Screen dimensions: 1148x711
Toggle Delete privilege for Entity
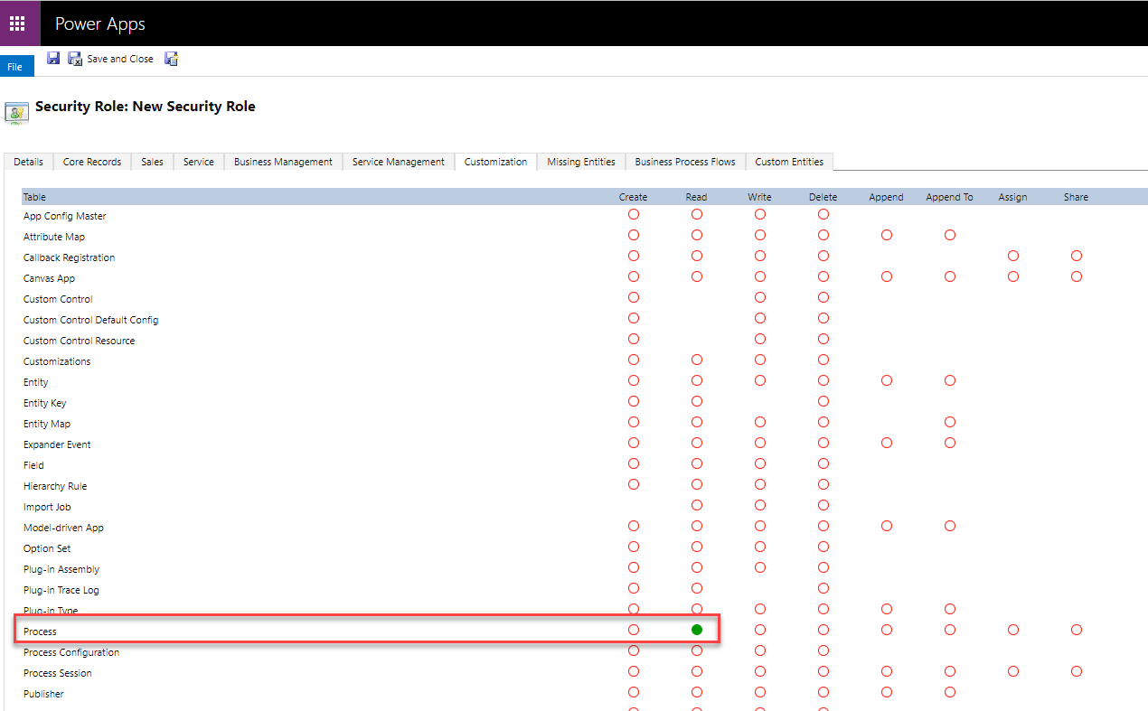(x=823, y=380)
